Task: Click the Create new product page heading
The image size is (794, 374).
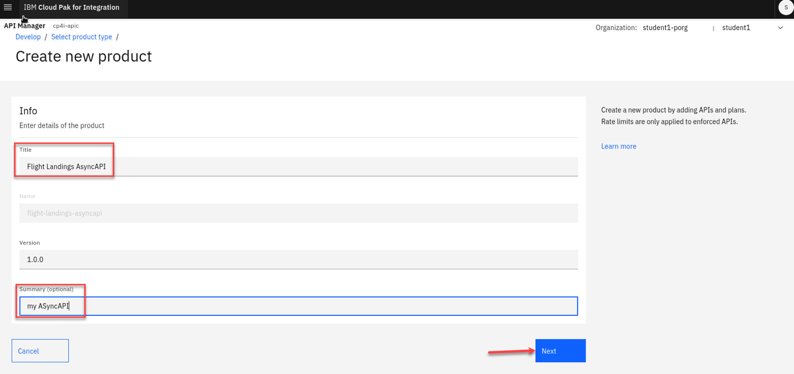Action: coord(83,56)
